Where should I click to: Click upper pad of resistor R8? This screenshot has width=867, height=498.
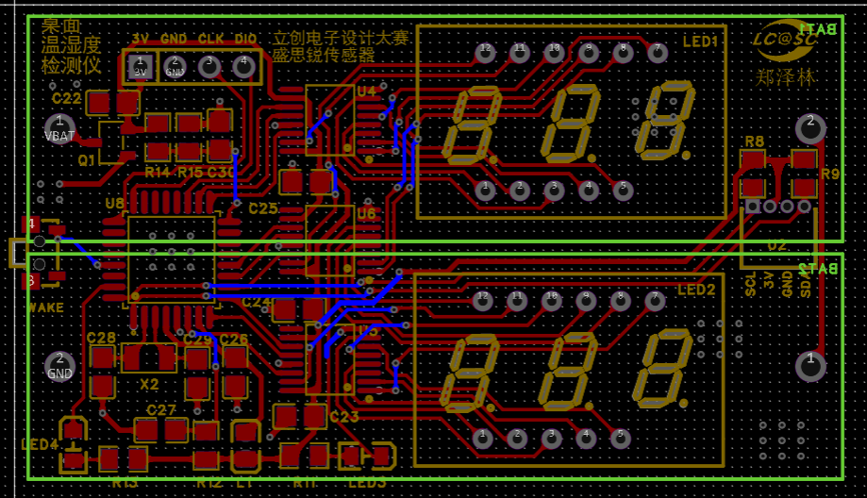pos(753,159)
